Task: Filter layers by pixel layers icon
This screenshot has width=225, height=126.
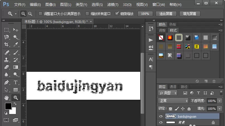Action: tap(185, 93)
